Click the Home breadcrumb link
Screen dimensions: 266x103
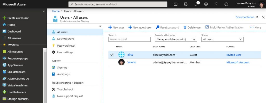point(56,11)
